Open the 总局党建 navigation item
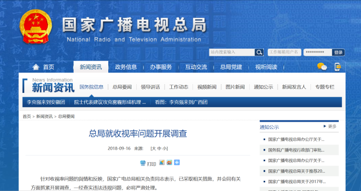This screenshot has width=361, height=191. tap(231, 67)
